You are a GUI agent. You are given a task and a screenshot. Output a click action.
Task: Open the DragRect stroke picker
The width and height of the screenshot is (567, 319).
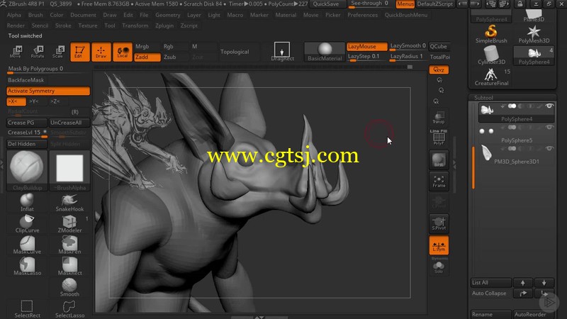coord(282,51)
